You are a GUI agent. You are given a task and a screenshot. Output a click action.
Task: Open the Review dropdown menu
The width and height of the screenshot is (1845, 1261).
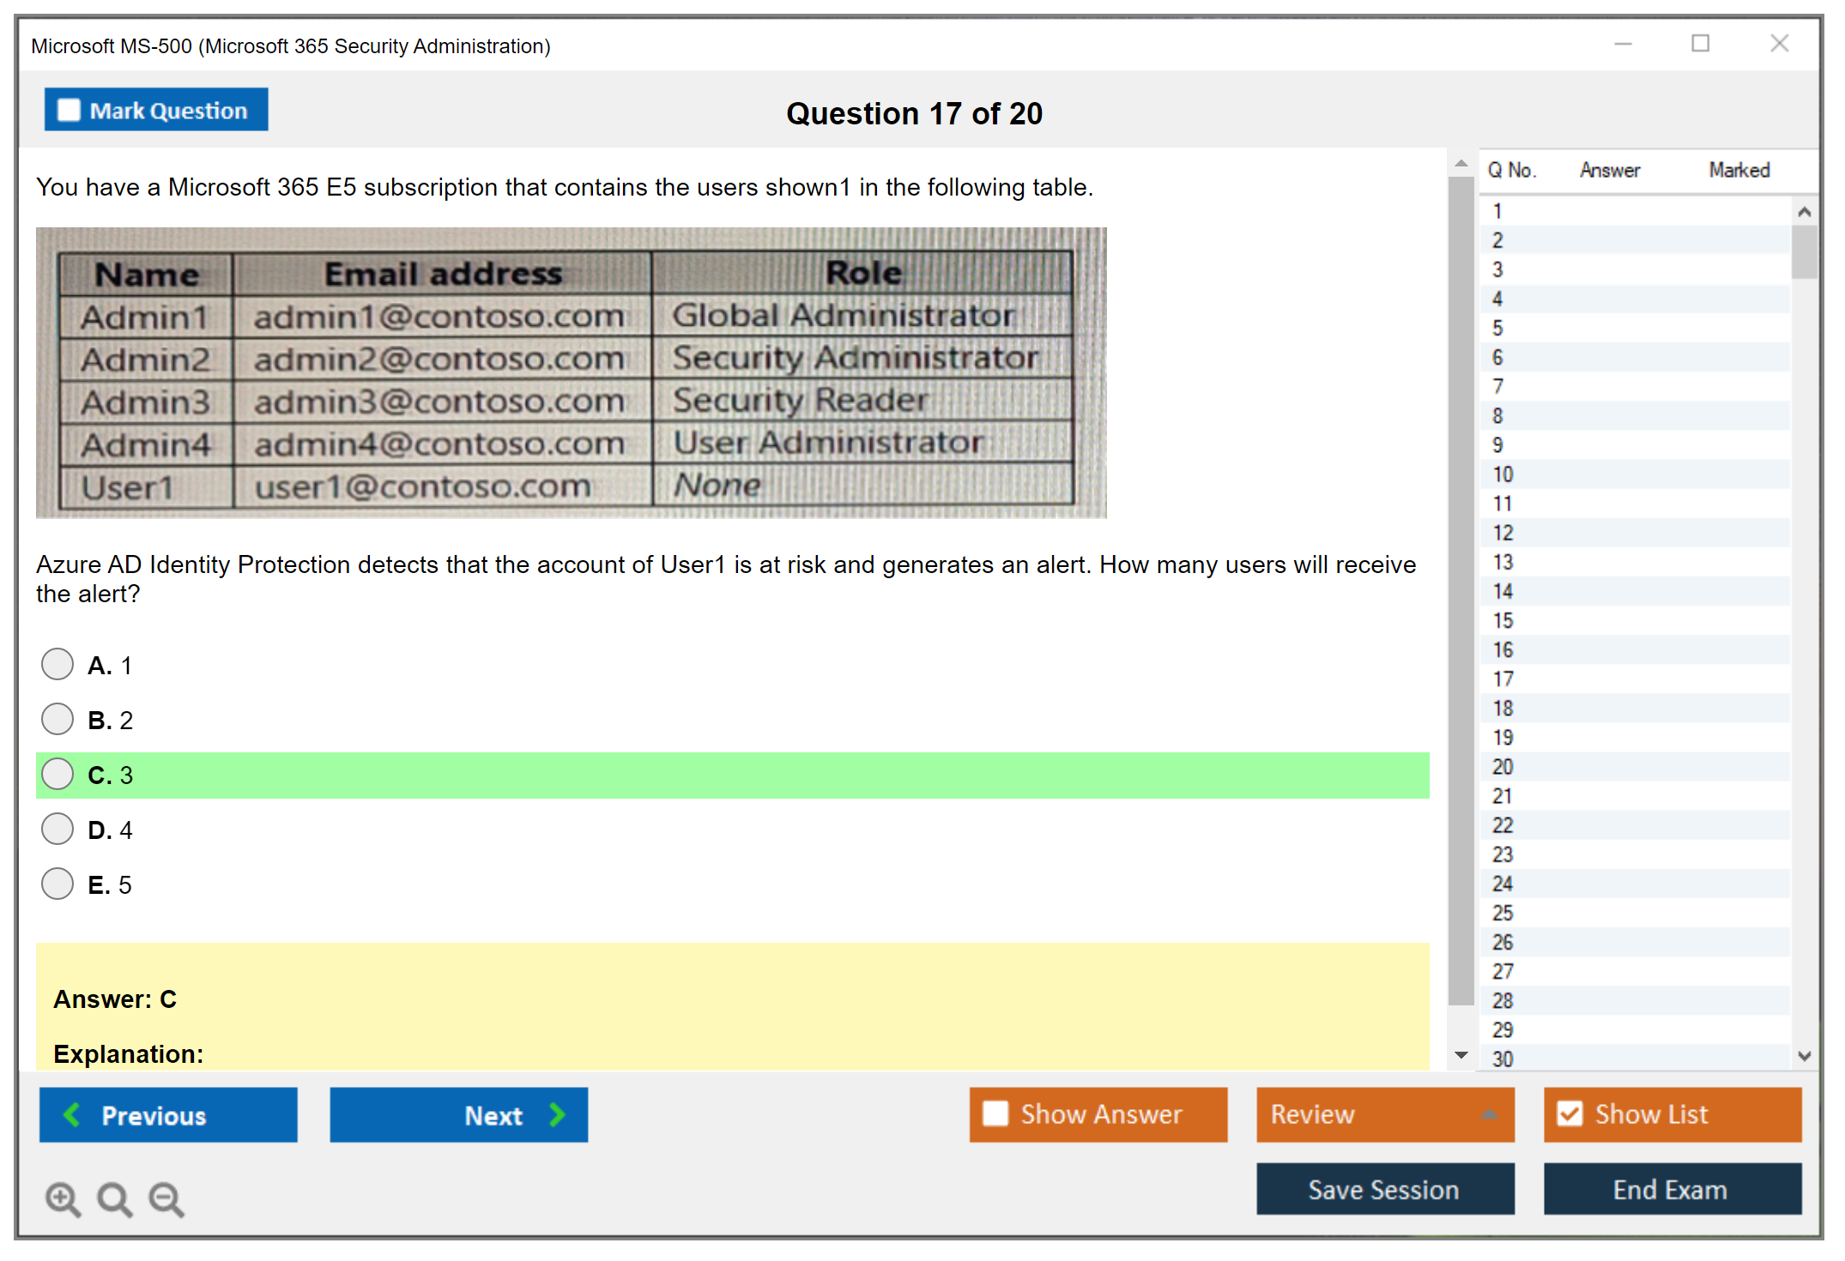[x=1384, y=1113]
